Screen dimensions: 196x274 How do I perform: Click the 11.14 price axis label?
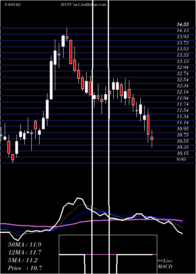[x=183, y=123]
